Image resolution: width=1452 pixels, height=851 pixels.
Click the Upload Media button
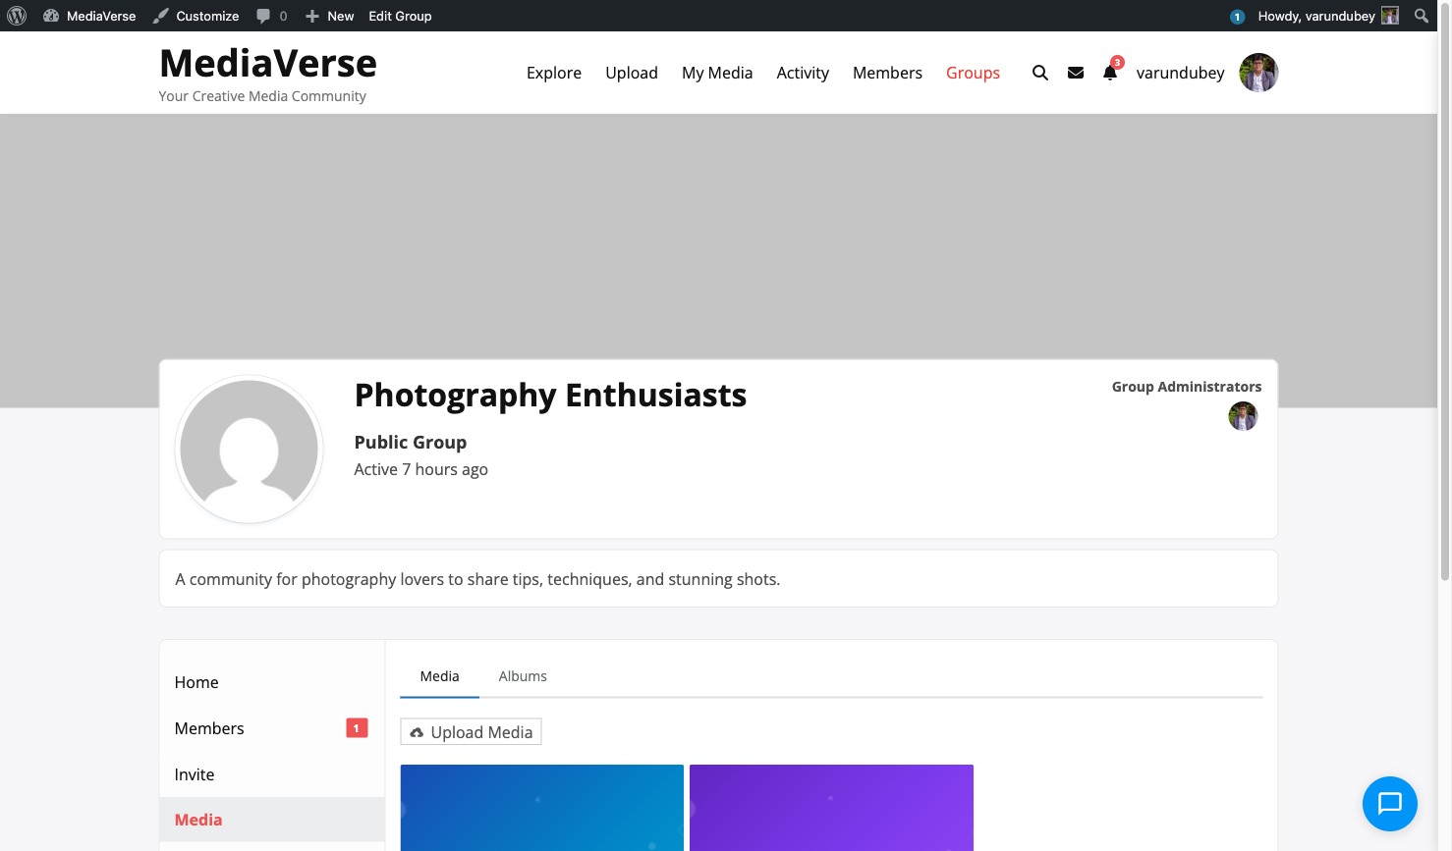coord(471,731)
